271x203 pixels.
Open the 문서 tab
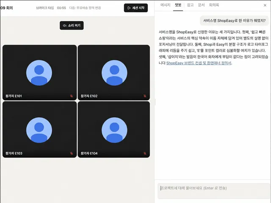pos(201,5)
